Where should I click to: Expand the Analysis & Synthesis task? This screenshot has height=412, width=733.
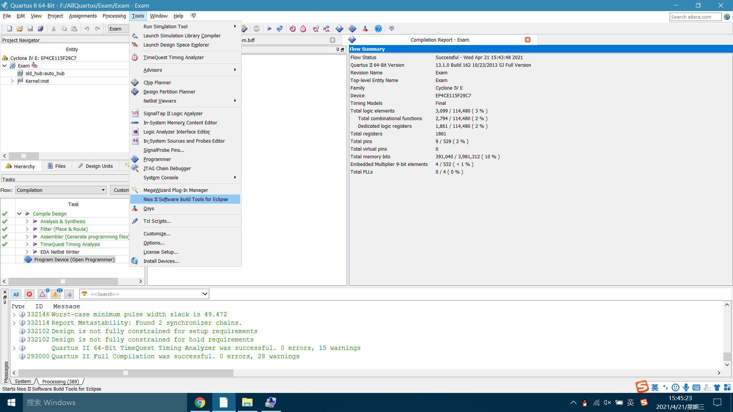coord(27,221)
